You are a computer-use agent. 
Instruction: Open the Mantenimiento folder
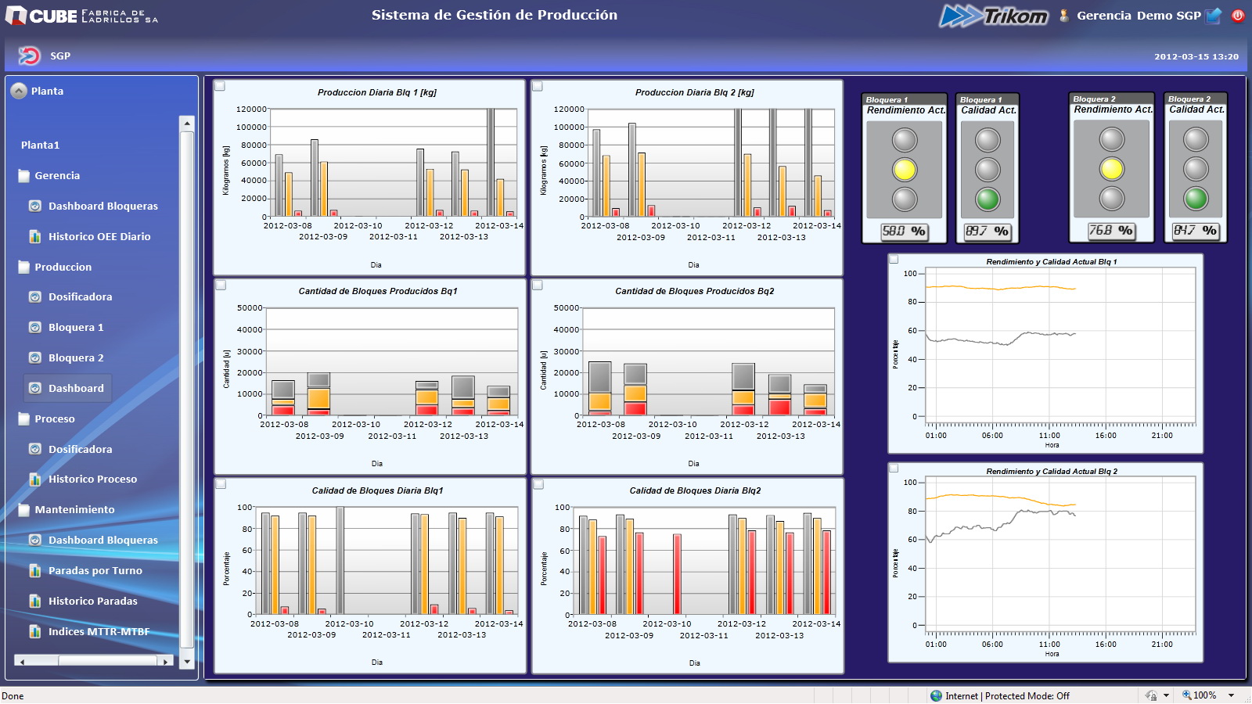point(24,510)
